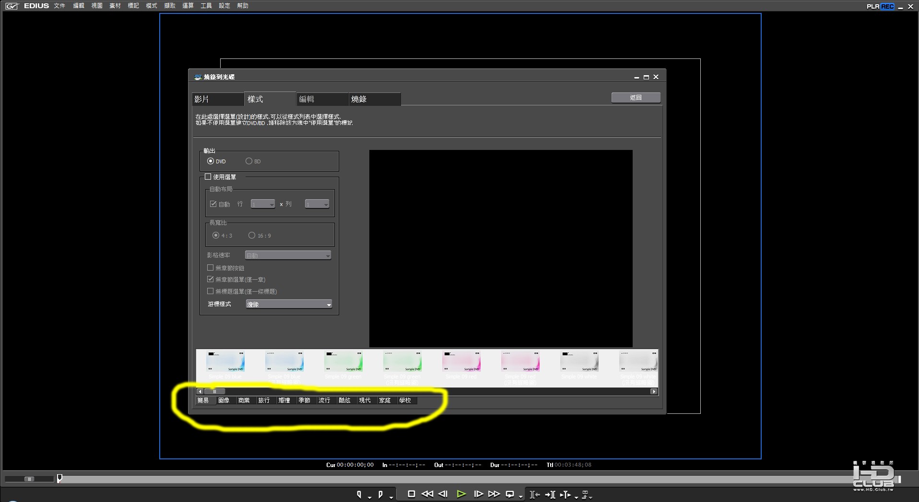Toggle the 自動 layout checkbox
919x502 pixels.
pos(213,204)
